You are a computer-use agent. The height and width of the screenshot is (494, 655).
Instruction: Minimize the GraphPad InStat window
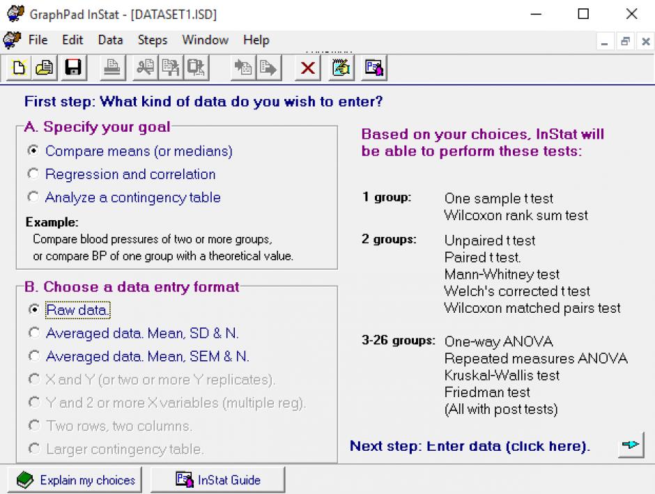[536, 14]
